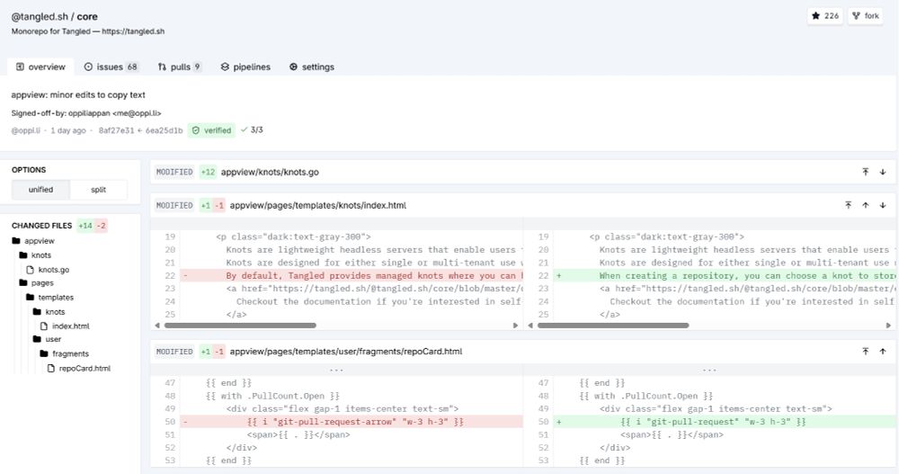899x474 pixels.
Task: Open parent commit 6ea25d1b
Action: [x=164, y=130]
